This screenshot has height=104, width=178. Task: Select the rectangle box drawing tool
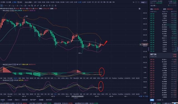(x=25, y=6)
